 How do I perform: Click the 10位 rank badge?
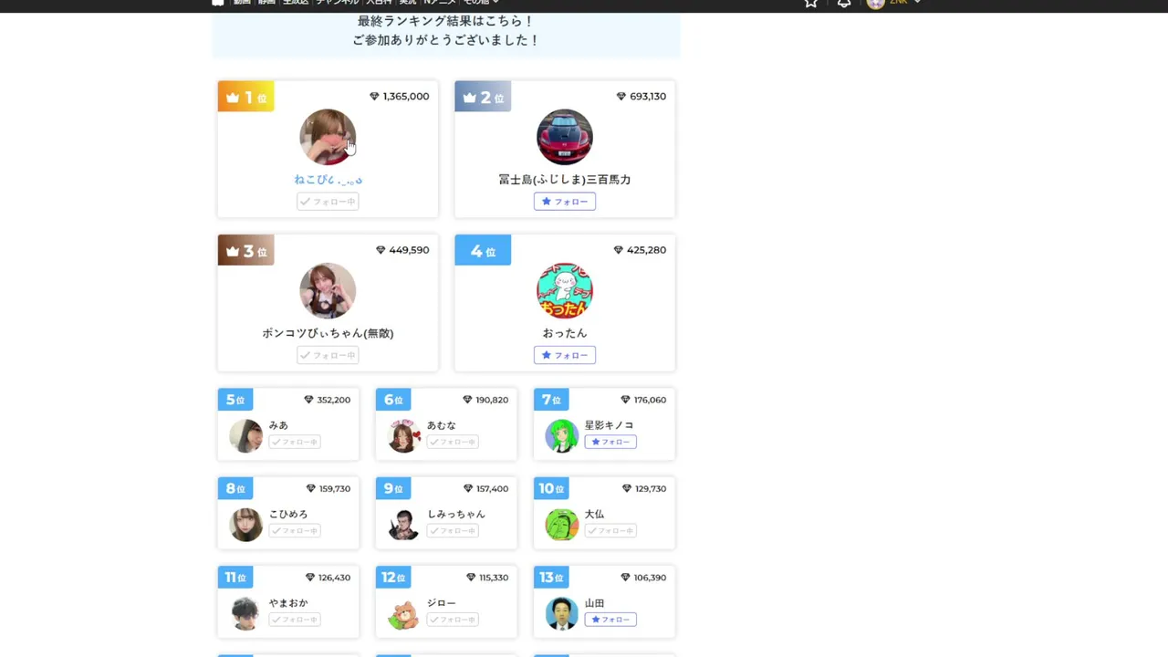coord(551,488)
